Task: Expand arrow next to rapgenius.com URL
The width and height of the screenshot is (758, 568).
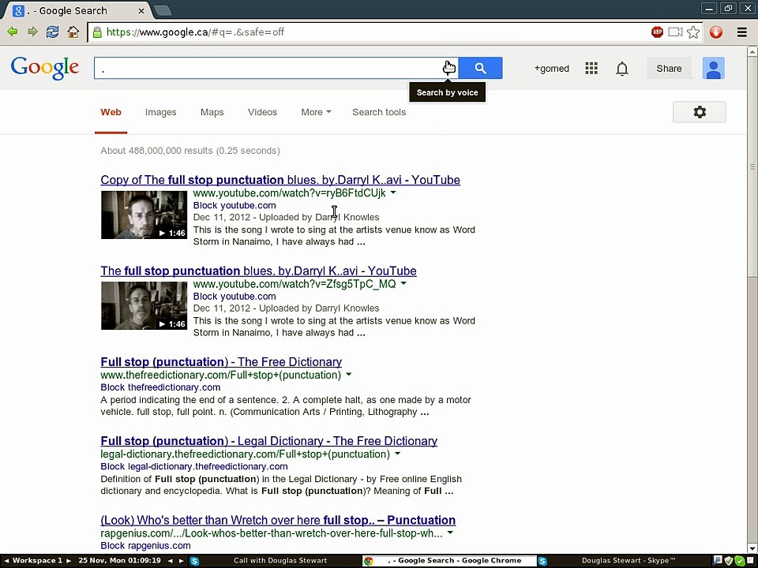Action: (450, 532)
